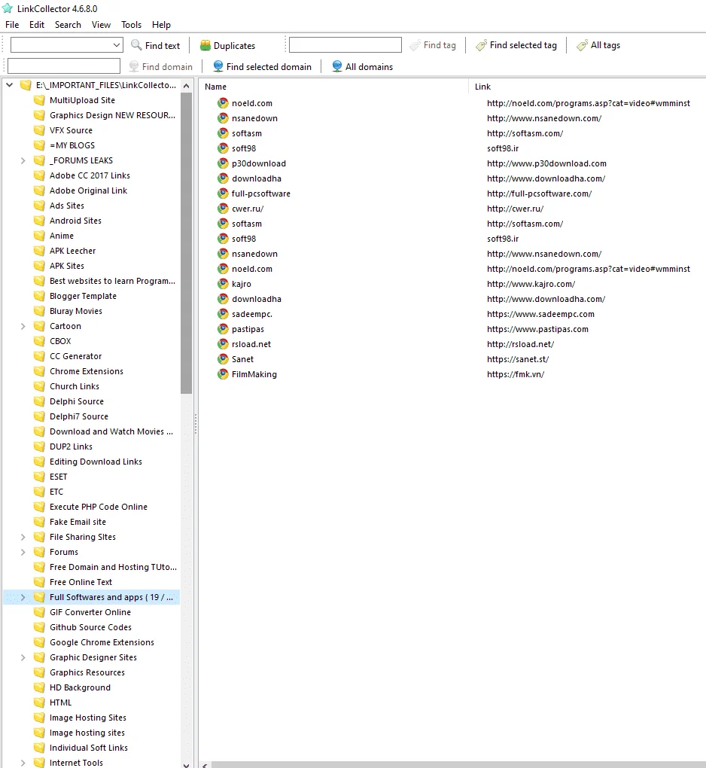The height and width of the screenshot is (768, 706).
Task: Expand the Internet Tools folder
Action: tap(23, 763)
